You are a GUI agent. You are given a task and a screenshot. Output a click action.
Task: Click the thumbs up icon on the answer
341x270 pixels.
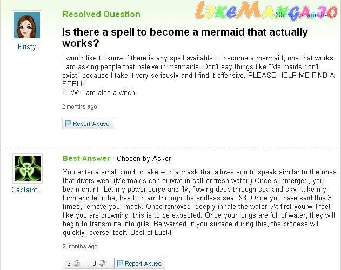coord(76,264)
